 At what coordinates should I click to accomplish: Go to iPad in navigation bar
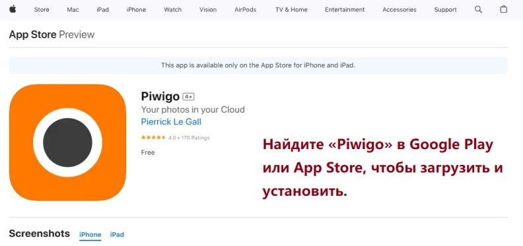(103, 10)
